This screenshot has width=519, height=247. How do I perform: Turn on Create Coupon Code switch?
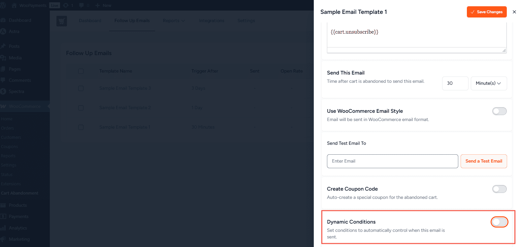coord(499,189)
